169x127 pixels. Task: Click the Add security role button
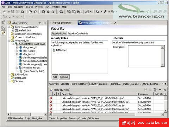(x=55, y=77)
